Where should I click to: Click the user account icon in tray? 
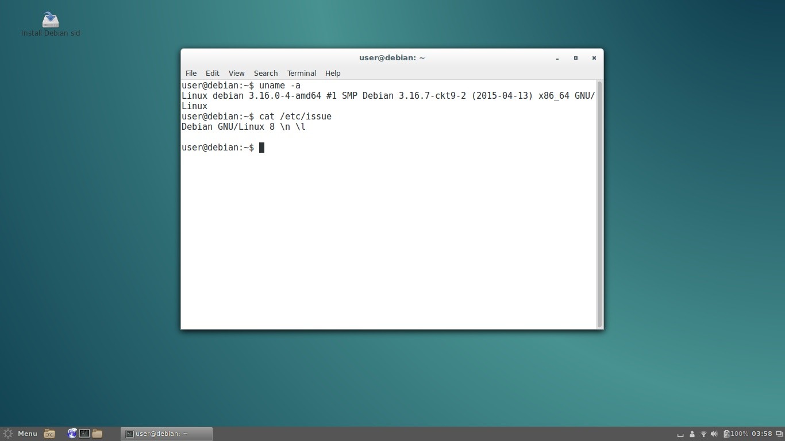692,434
